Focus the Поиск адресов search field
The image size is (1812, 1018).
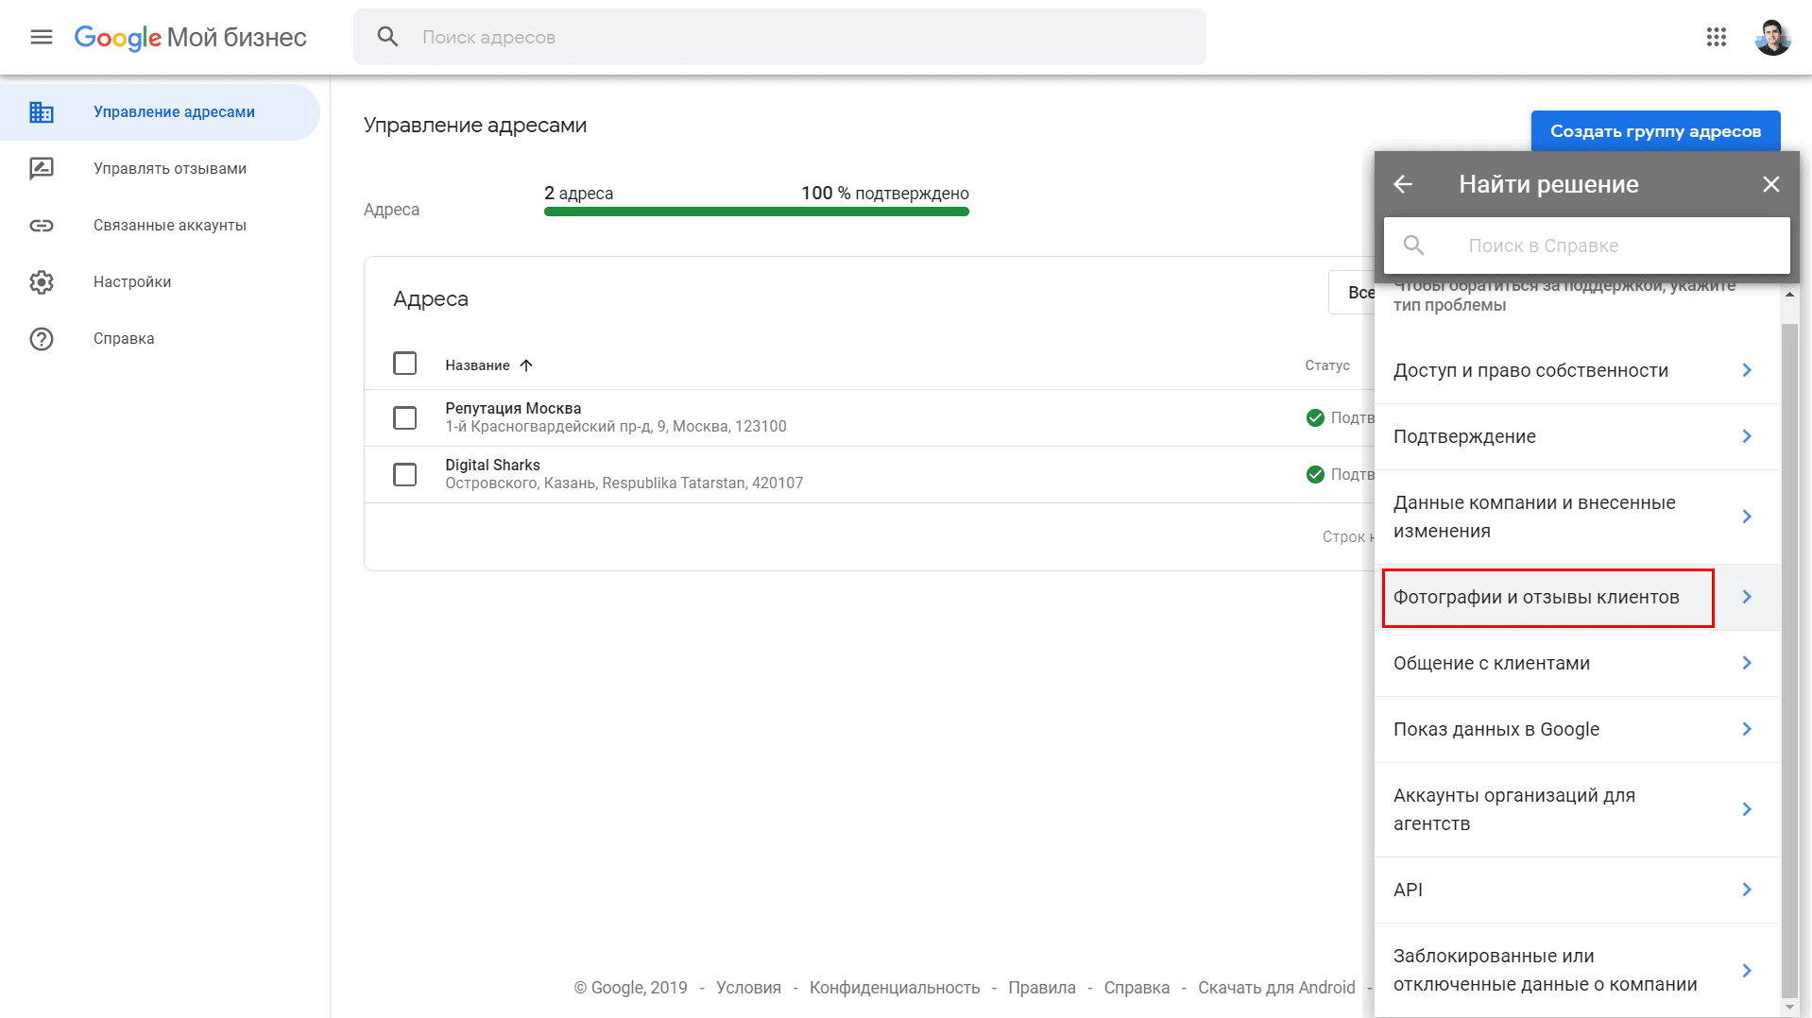[x=779, y=37]
